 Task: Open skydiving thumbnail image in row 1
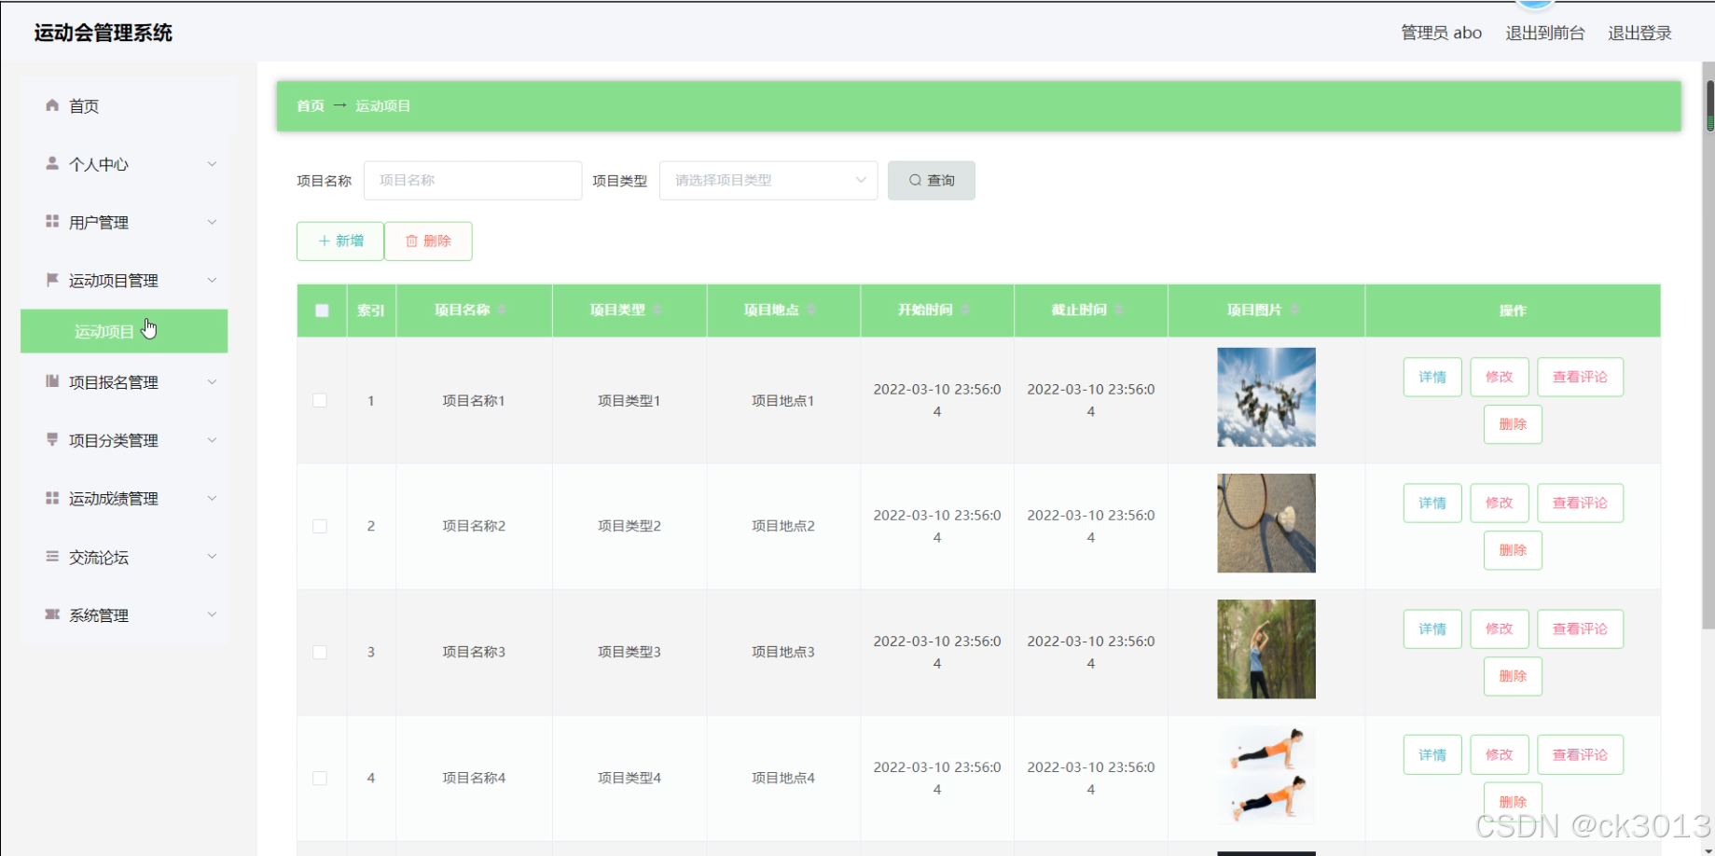[1266, 397]
